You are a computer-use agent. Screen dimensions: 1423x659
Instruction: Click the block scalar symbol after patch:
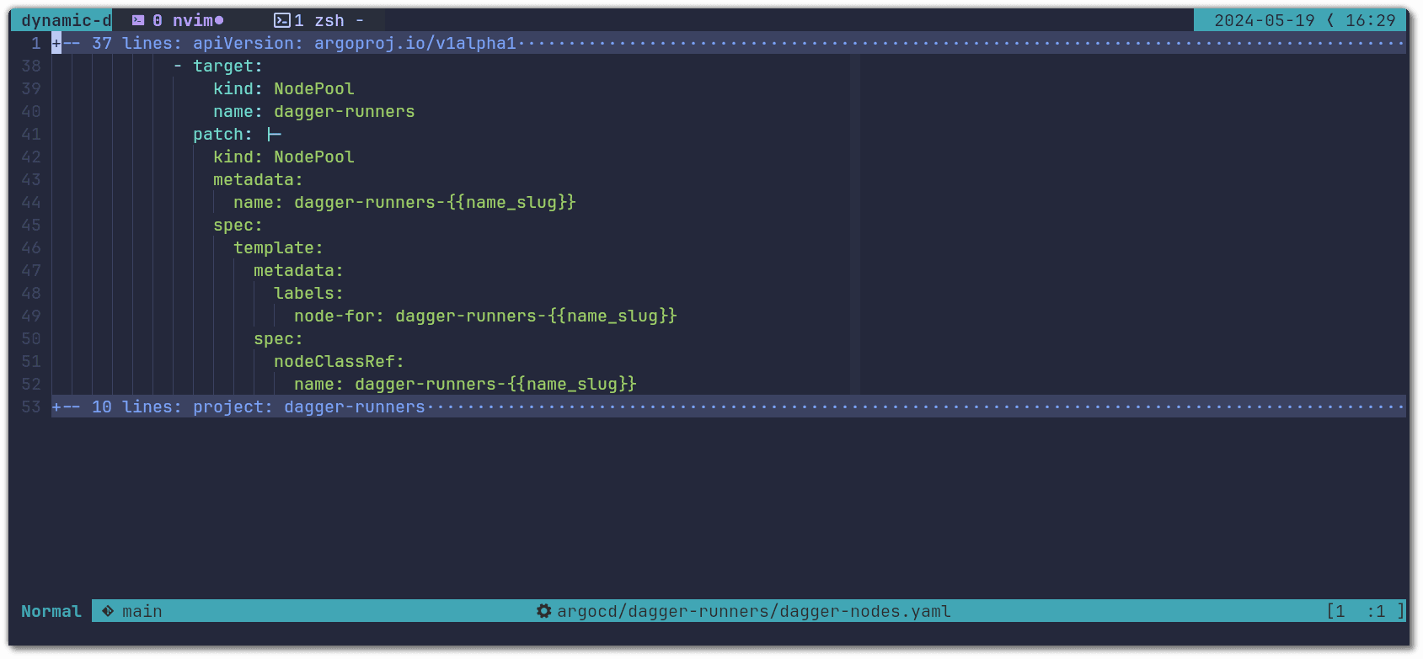click(274, 135)
